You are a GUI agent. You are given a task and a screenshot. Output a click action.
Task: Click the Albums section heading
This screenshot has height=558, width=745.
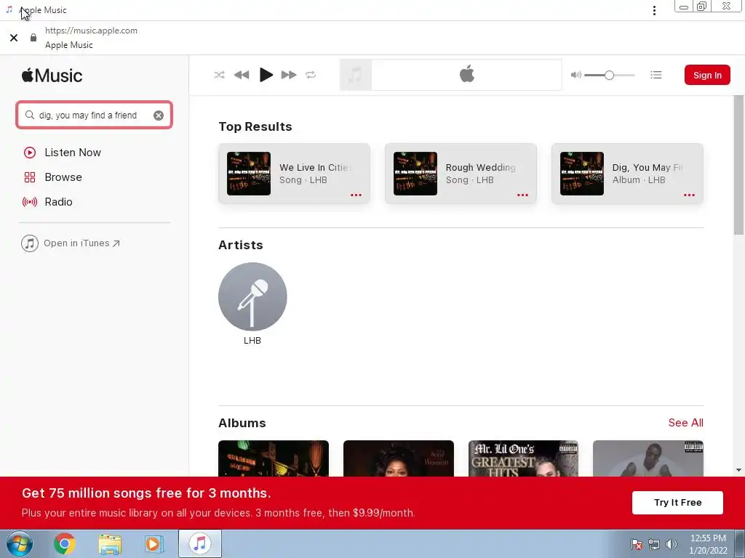click(242, 423)
